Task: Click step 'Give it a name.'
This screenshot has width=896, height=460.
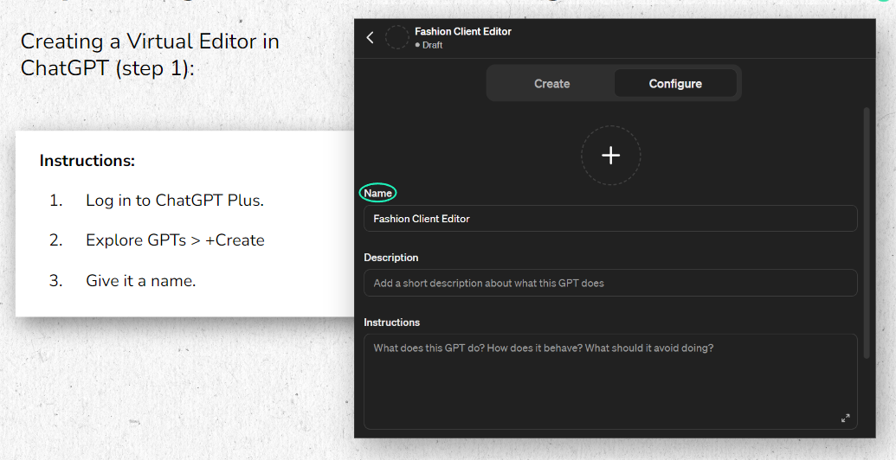Action: 140,280
